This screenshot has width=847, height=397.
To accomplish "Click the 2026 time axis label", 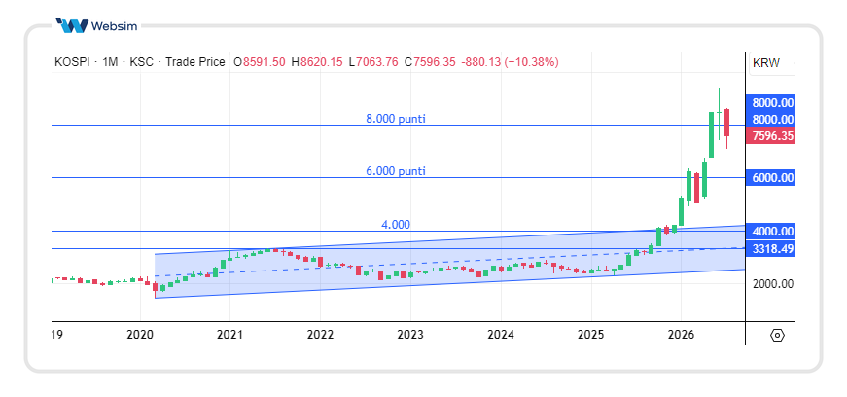I will [681, 335].
